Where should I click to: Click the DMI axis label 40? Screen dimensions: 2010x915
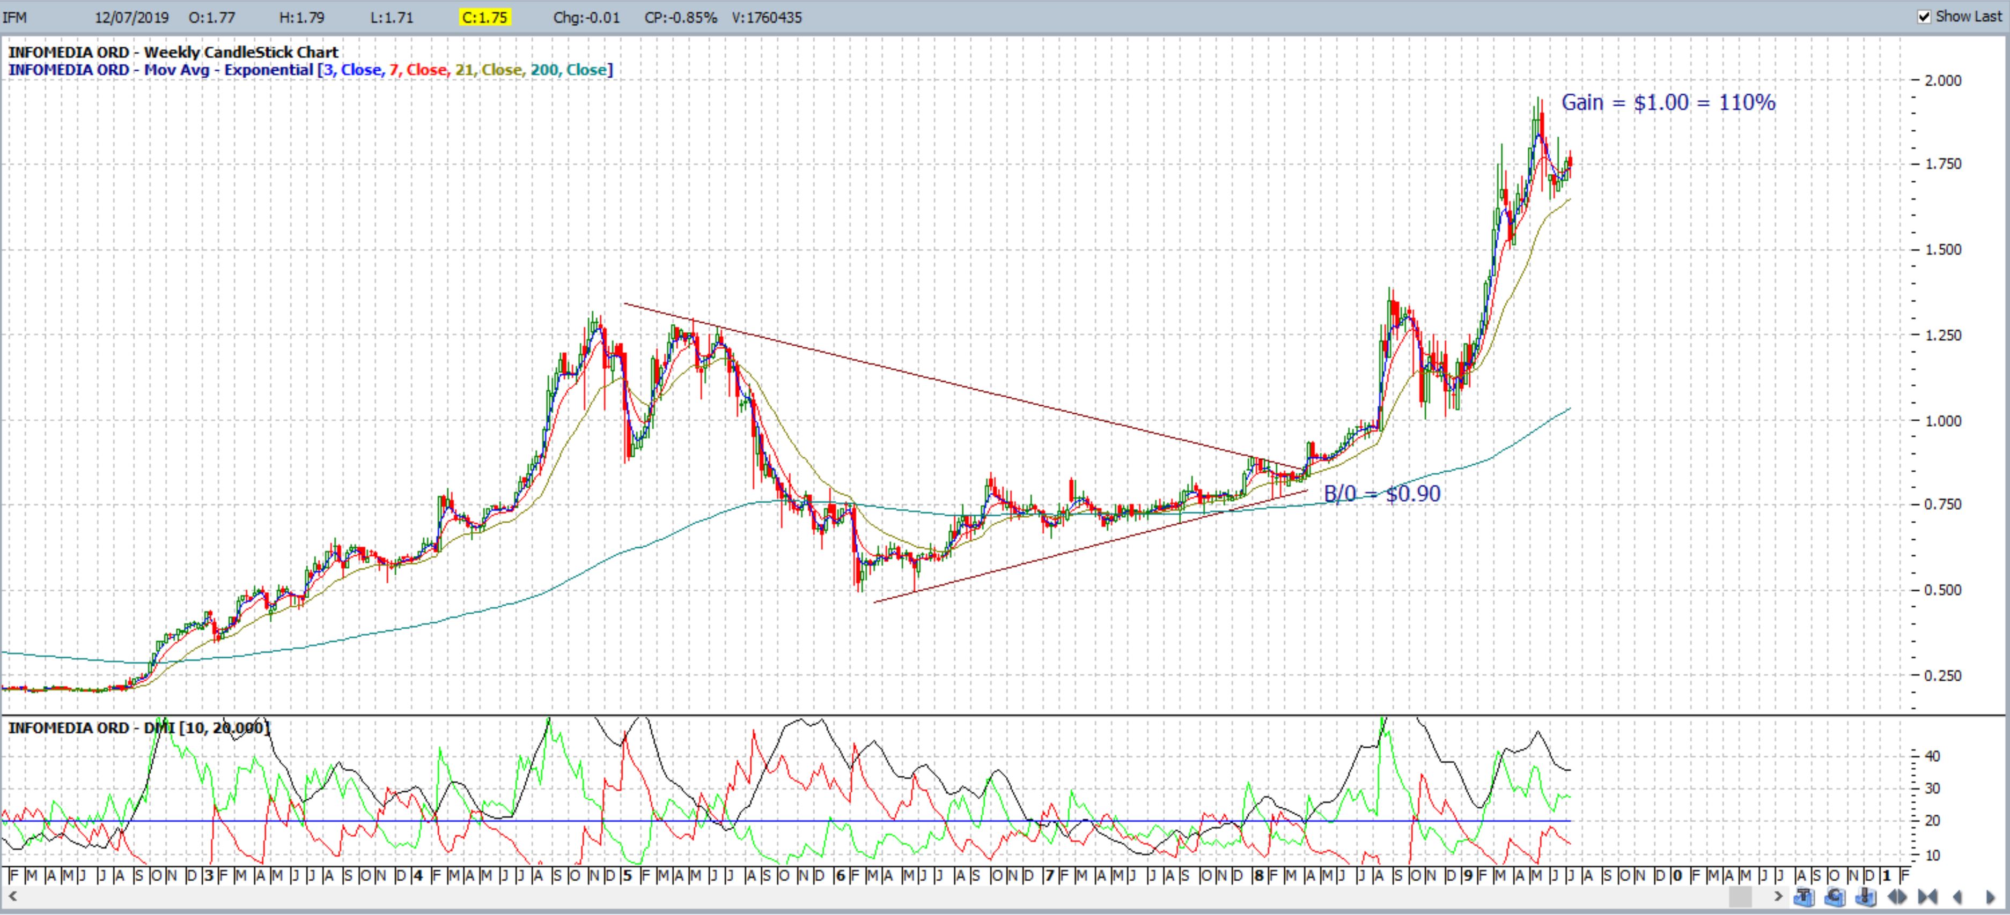[1933, 756]
